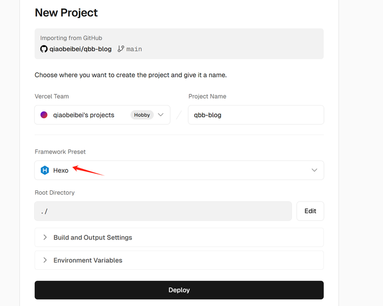The height and width of the screenshot is (306, 383).
Task: Select the Build and Output Settings label
Action: [x=93, y=237]
